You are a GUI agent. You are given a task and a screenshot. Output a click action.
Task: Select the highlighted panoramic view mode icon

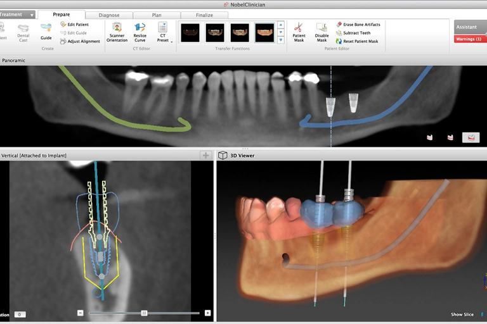tap(471, 137)
